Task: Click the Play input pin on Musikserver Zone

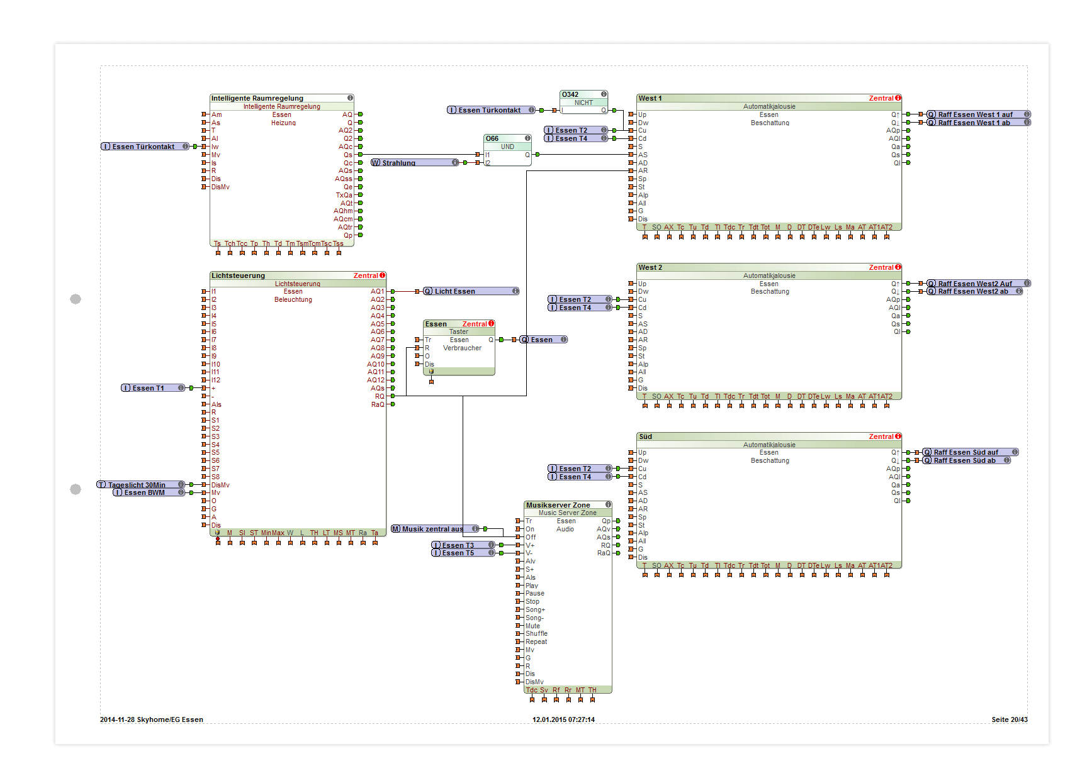Action: 519,586
